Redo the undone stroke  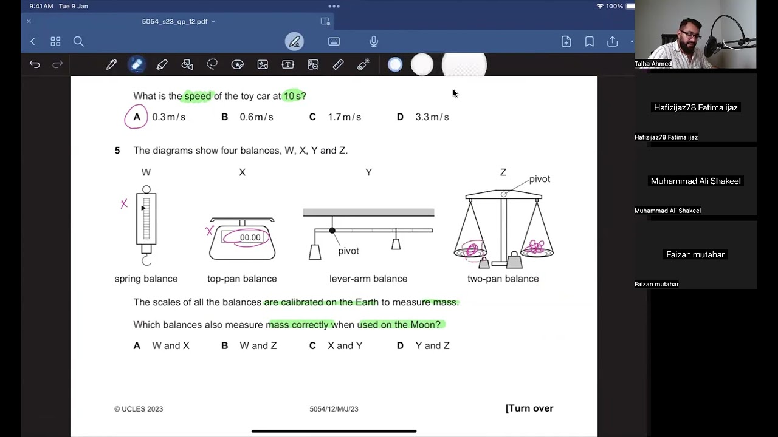(x=58, y=64)
